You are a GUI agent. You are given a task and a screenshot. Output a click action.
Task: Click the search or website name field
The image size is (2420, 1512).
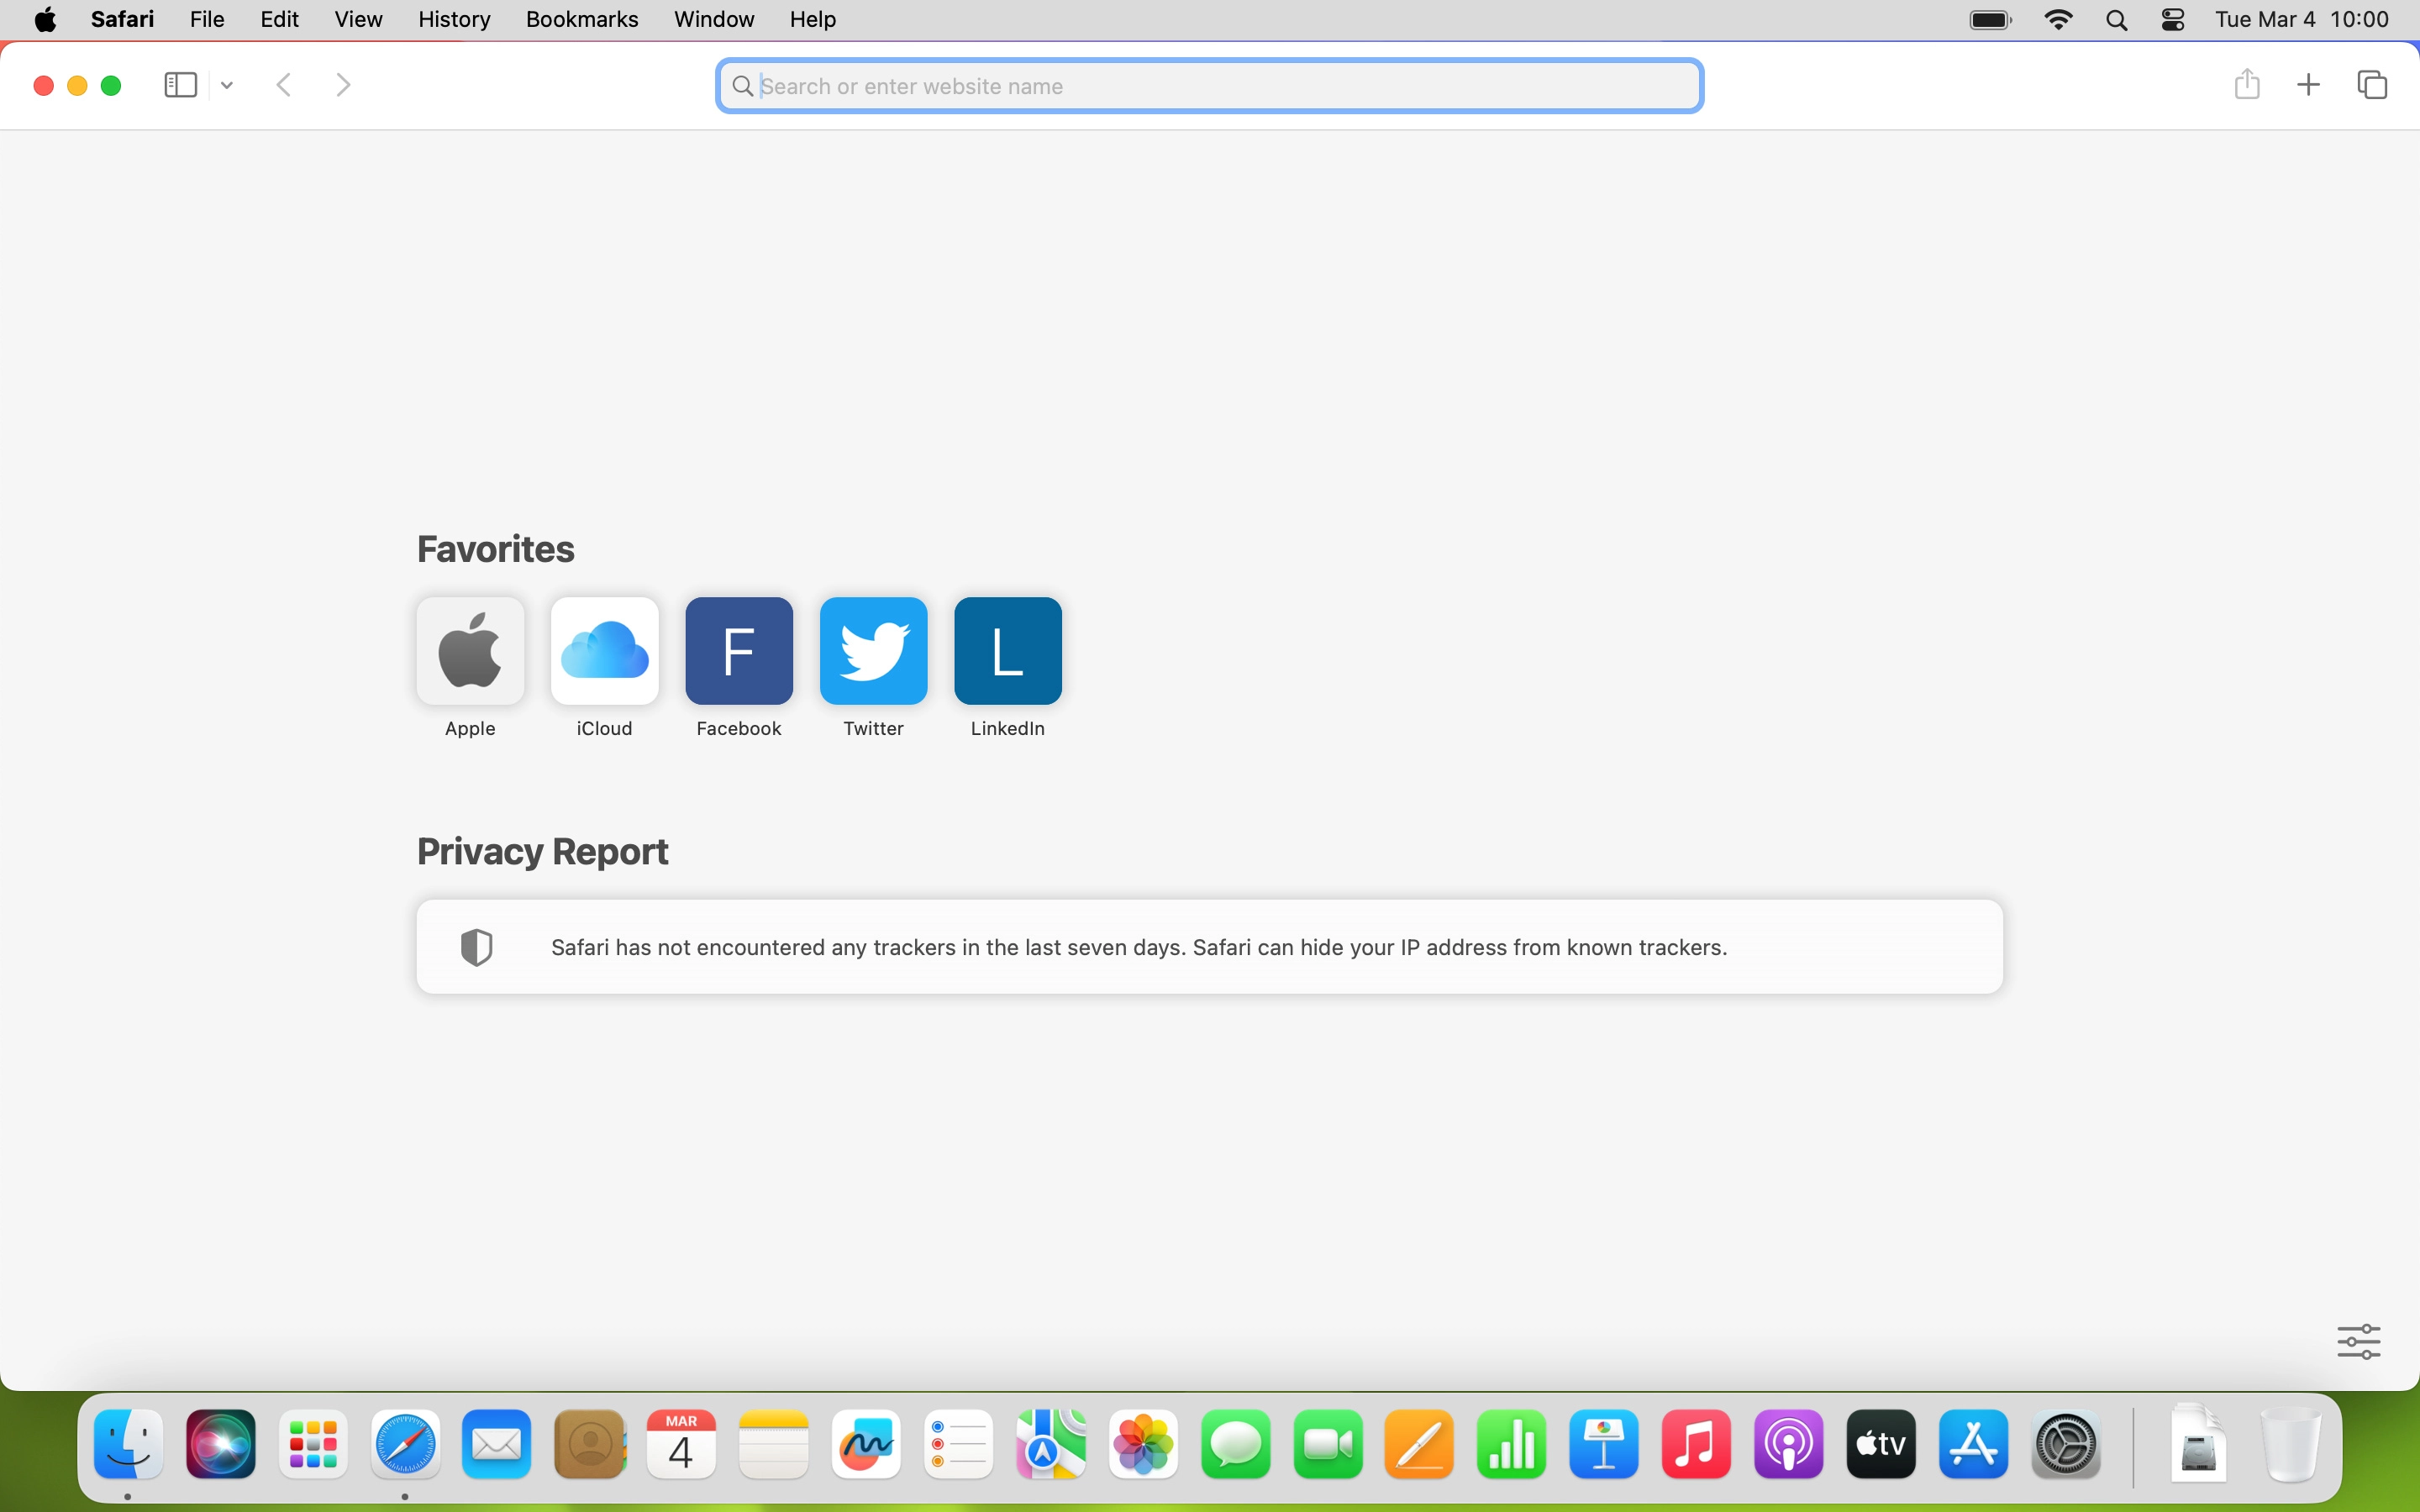(1210, 86)
